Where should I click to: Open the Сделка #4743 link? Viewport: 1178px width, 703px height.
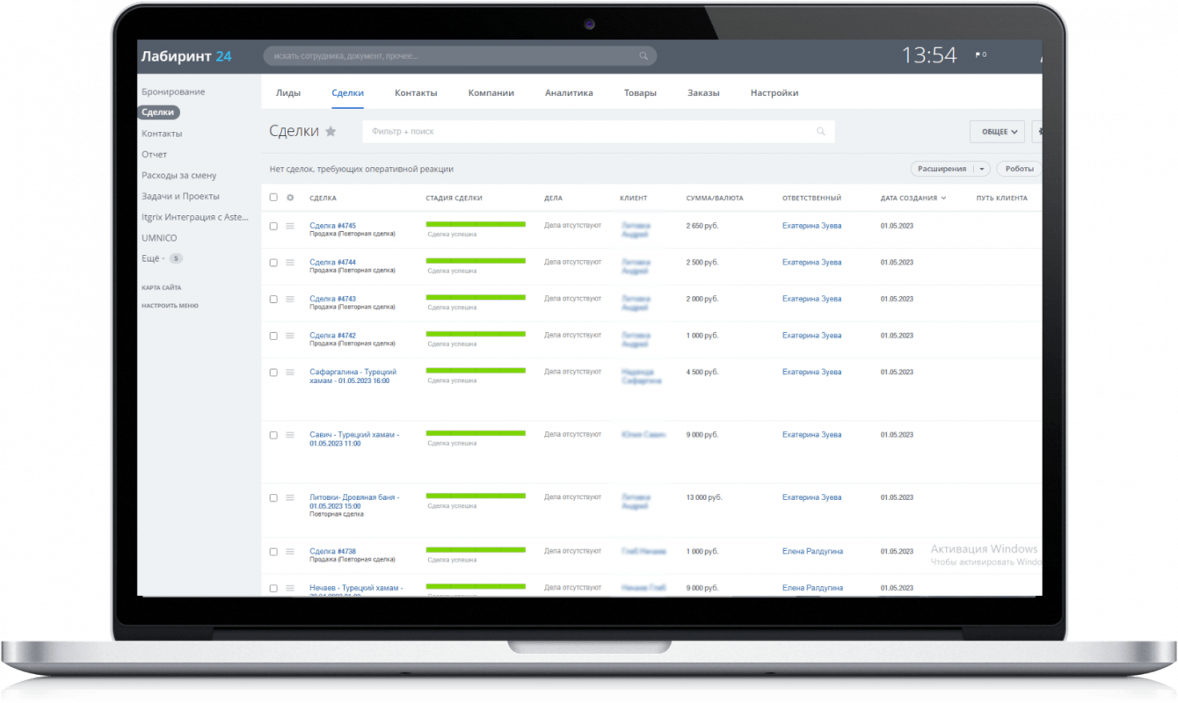click(332, 299)
